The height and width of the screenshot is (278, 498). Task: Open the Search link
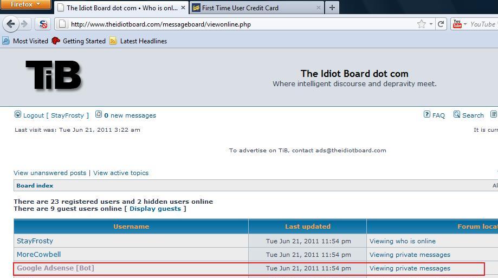[x=473, y=115]
